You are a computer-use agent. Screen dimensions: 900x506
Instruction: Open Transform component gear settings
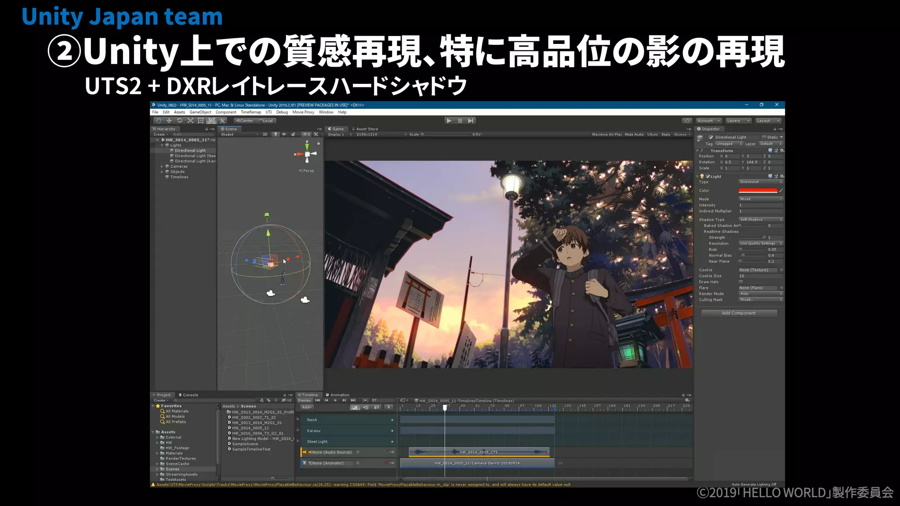(782, 151)
